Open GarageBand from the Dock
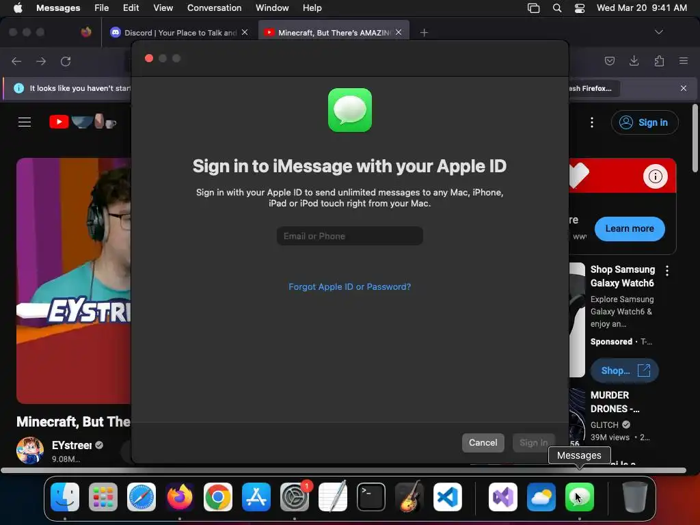 point(409,497)
